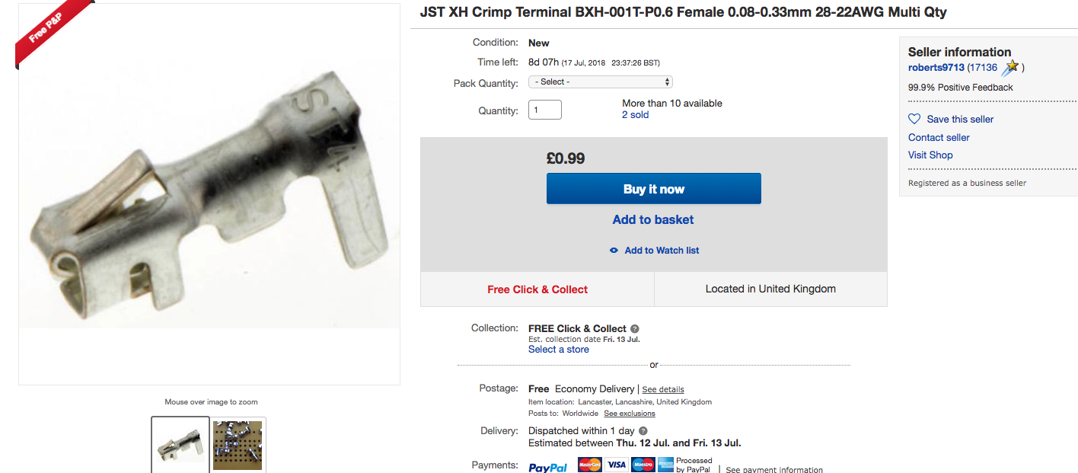
Task: Click the Maestro payment icon
Action: pyautogui.click(x=643, y=465)
